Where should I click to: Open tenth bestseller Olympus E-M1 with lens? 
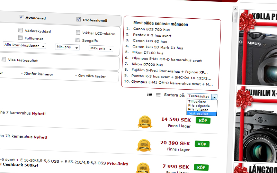[172, 83]
